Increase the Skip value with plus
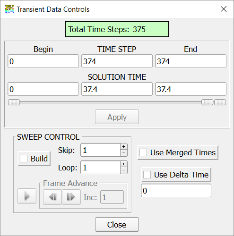The image size is (234, 236). coord(124,147)
